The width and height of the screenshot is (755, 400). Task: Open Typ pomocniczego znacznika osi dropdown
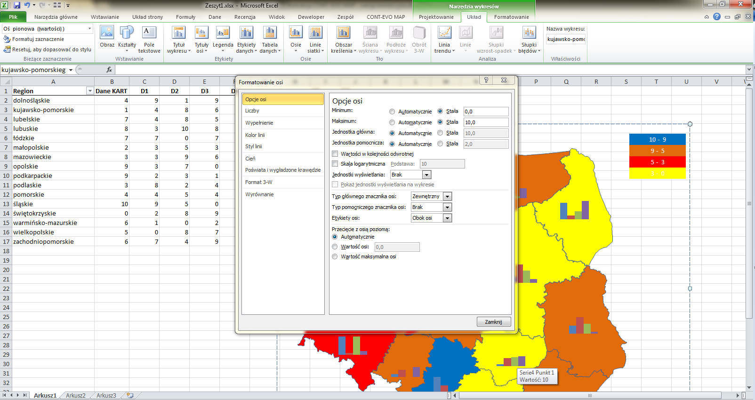(448, 207)
